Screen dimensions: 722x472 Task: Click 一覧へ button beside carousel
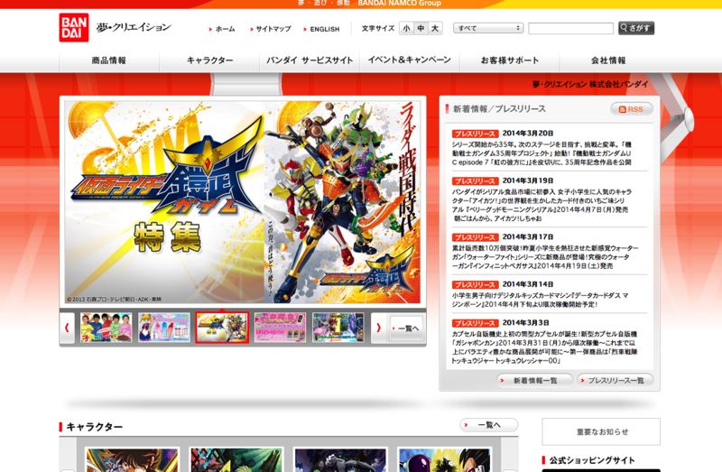pyautogui.click(x=406, y=329)
